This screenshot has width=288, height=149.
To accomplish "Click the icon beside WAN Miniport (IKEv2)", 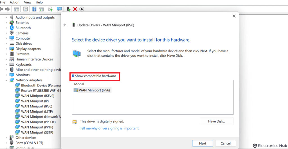I will [x=17, y=96].
